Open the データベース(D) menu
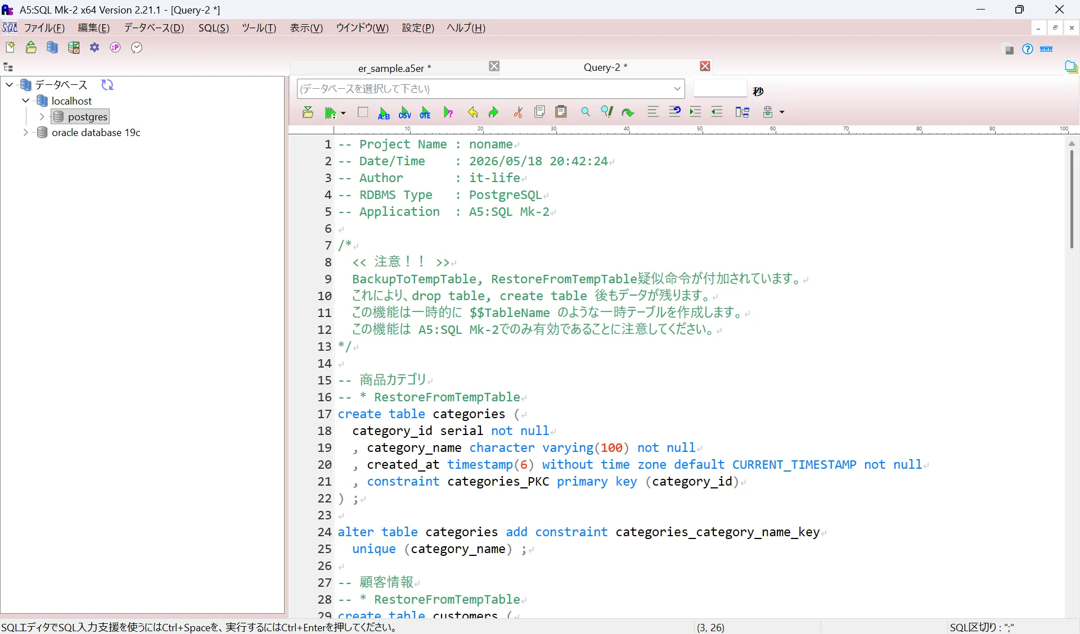 click(x=154, y=28)
